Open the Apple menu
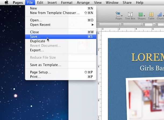Image resolution: width=164 pixels, height=120 pixels. pyautogui.click(x=6, y=2)
